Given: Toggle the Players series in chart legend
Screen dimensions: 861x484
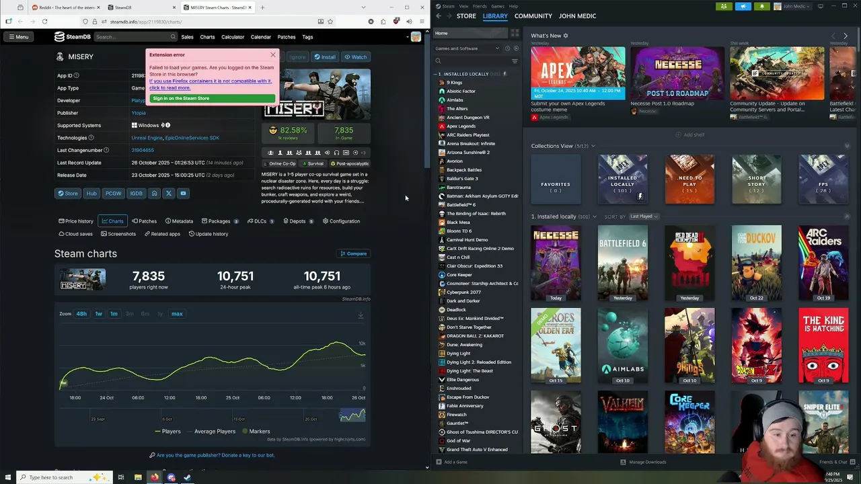Looking at the screenshot, I should click(x=168, y=432).
